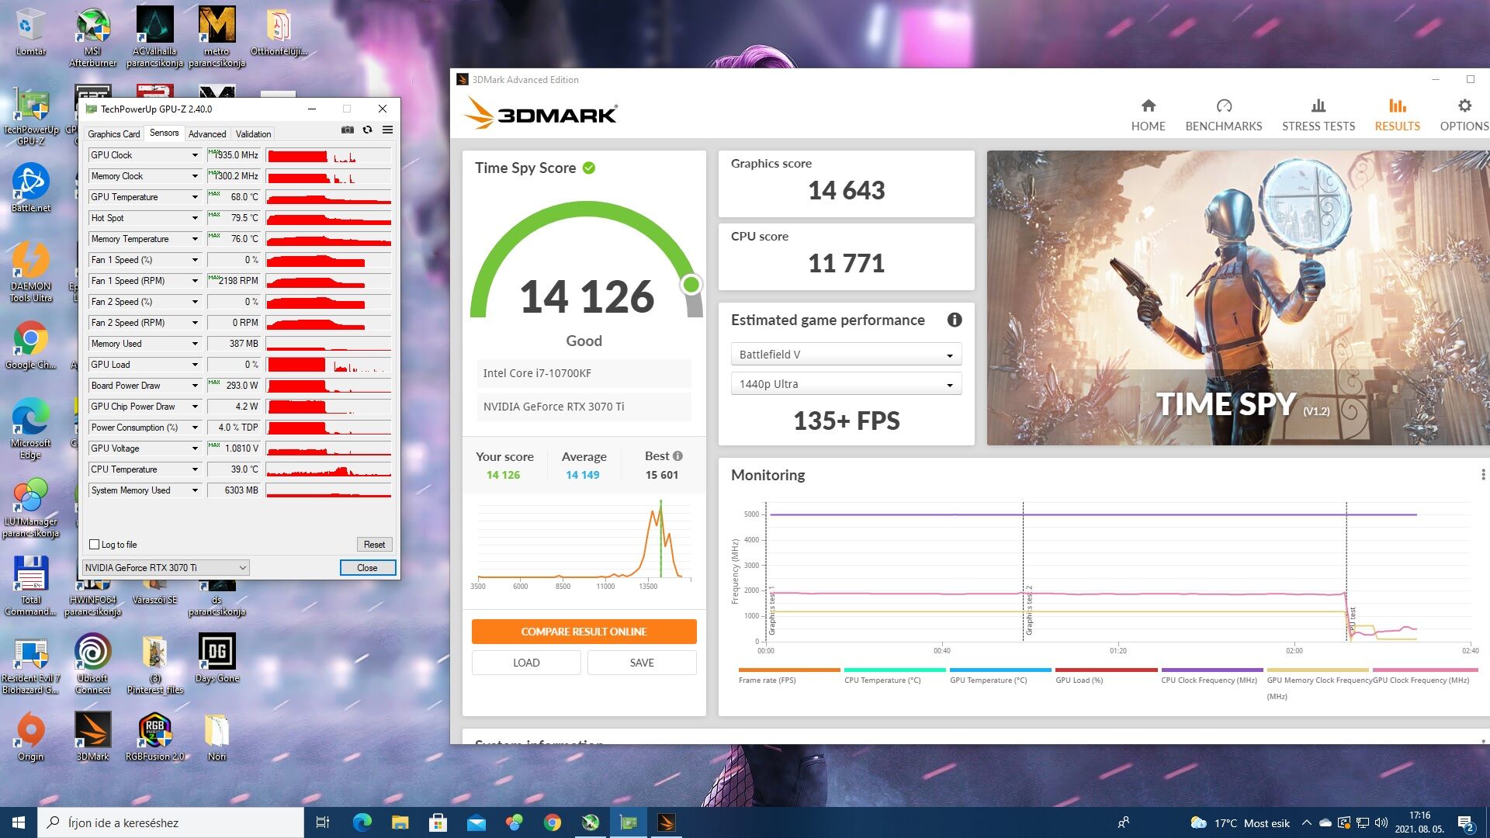Open the GPU-Z hamburger menu
The image size is (1490, 838).
pos(387,130)
